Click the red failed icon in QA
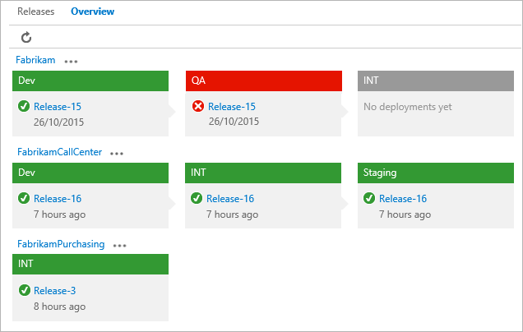The image size is (523, 332). [198, 106]
